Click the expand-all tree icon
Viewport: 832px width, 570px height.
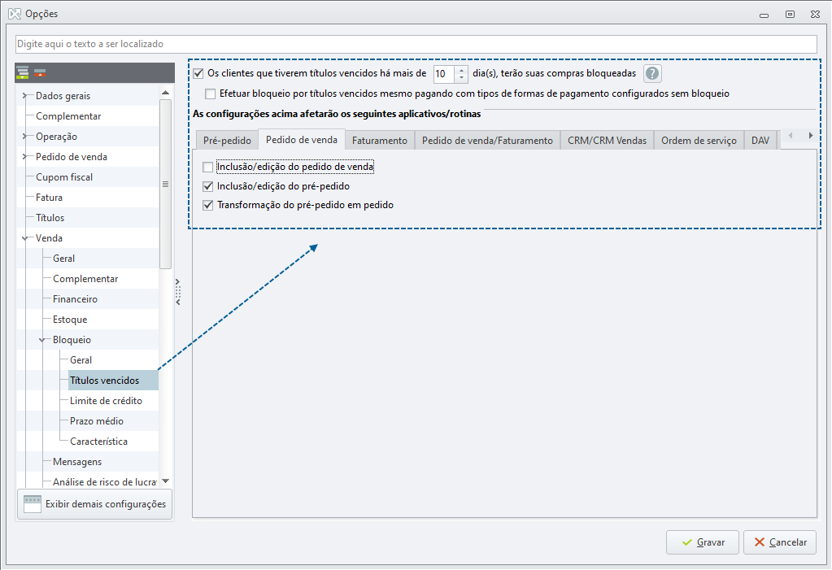coord(22,72)
